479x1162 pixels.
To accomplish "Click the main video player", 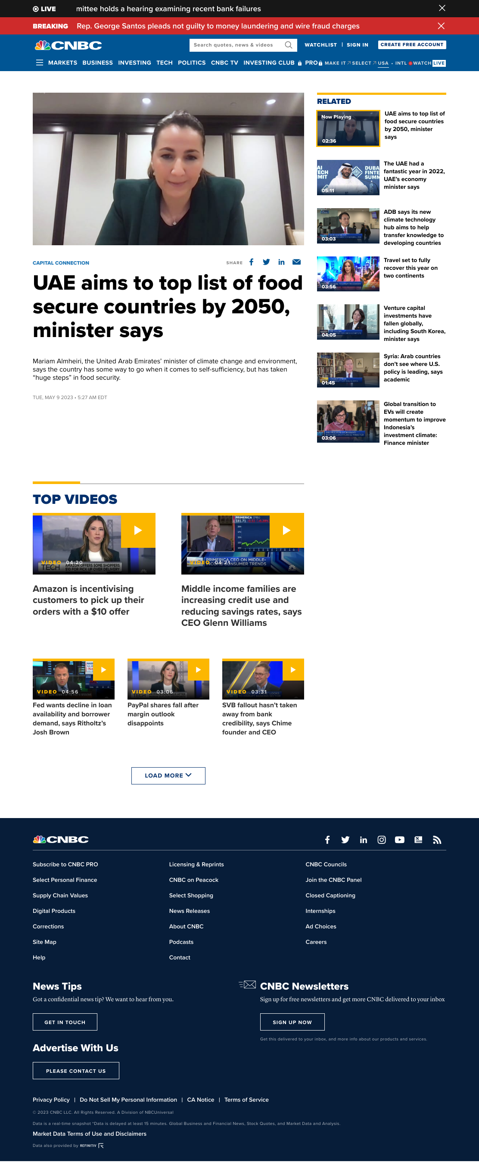I will point(168,169).
